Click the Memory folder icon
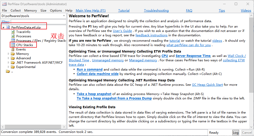 pyautogui.click(x=13, y=54)
